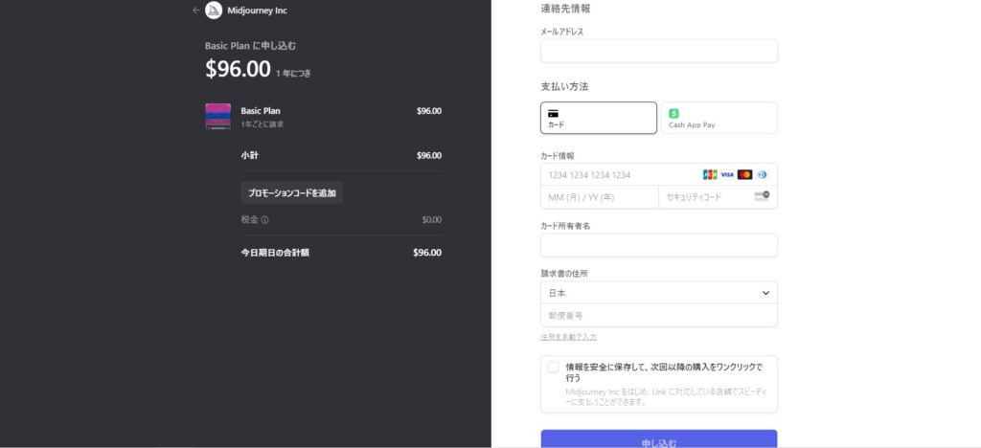This screenshot has width=981, height=448.
Task: Click the 支払い方法 section heading
Action: click(564, 87)
